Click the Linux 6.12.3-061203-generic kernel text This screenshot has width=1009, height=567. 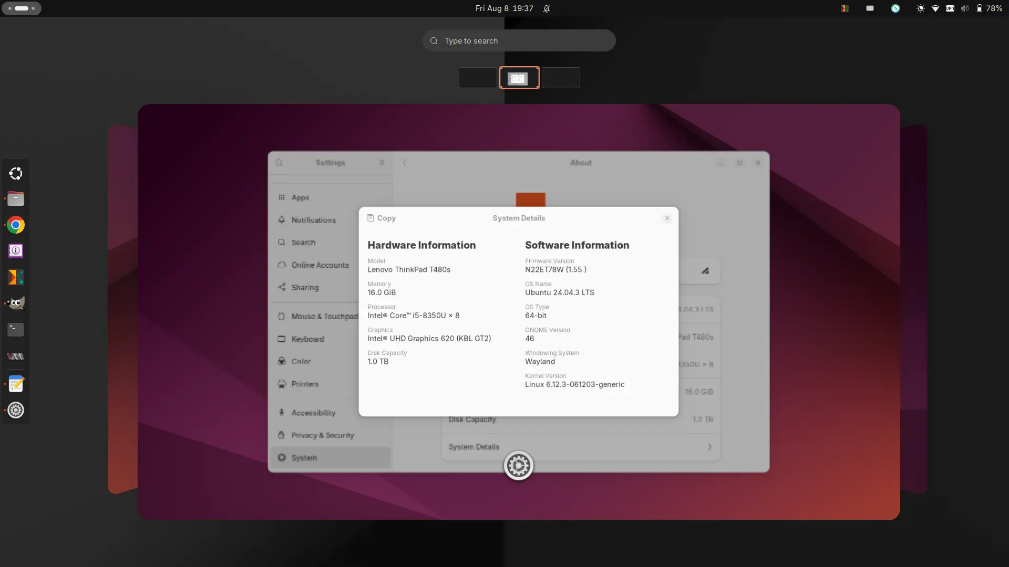pos(575,385)
